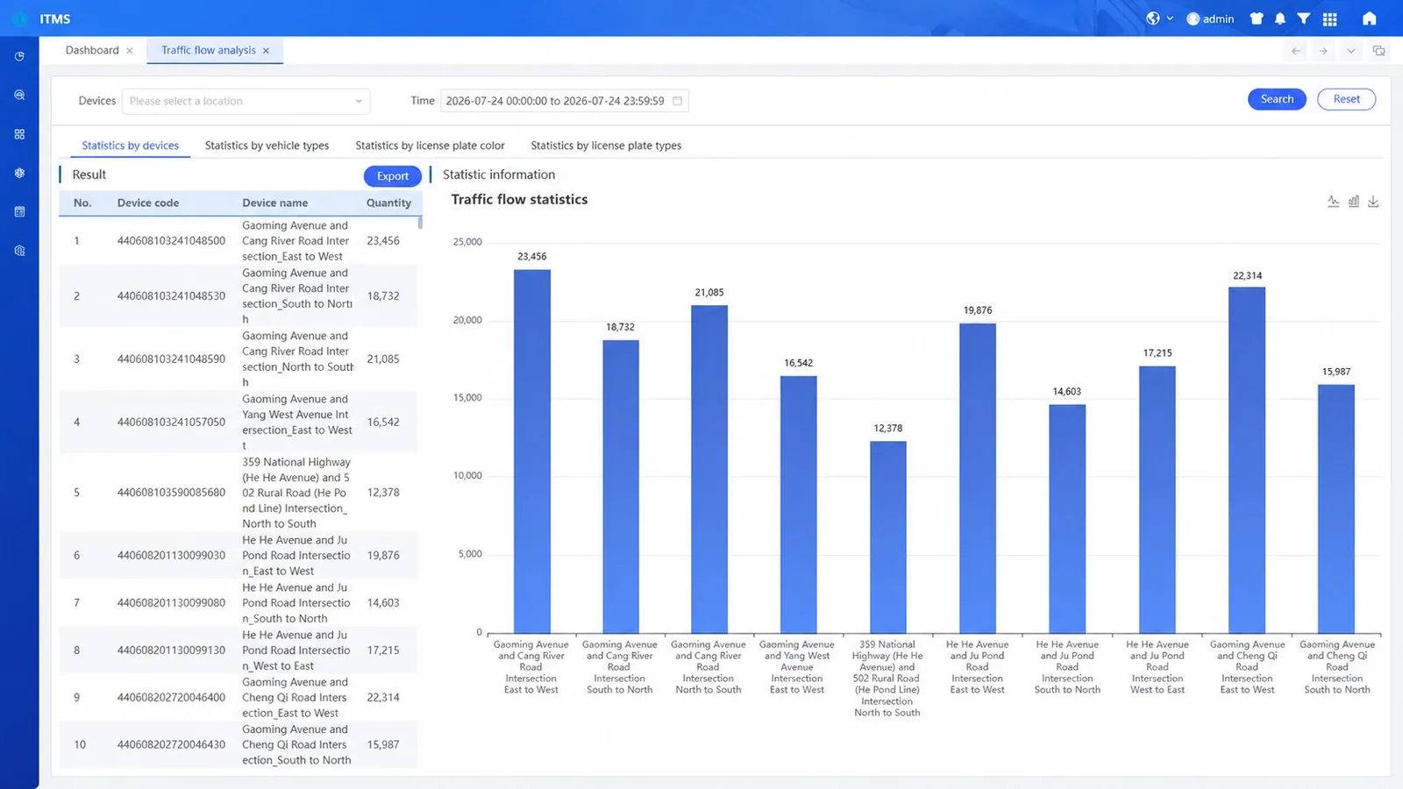Switch chart to bar view
Image resolution: width=1403 pixels, height=789 pixels.
1354,202
